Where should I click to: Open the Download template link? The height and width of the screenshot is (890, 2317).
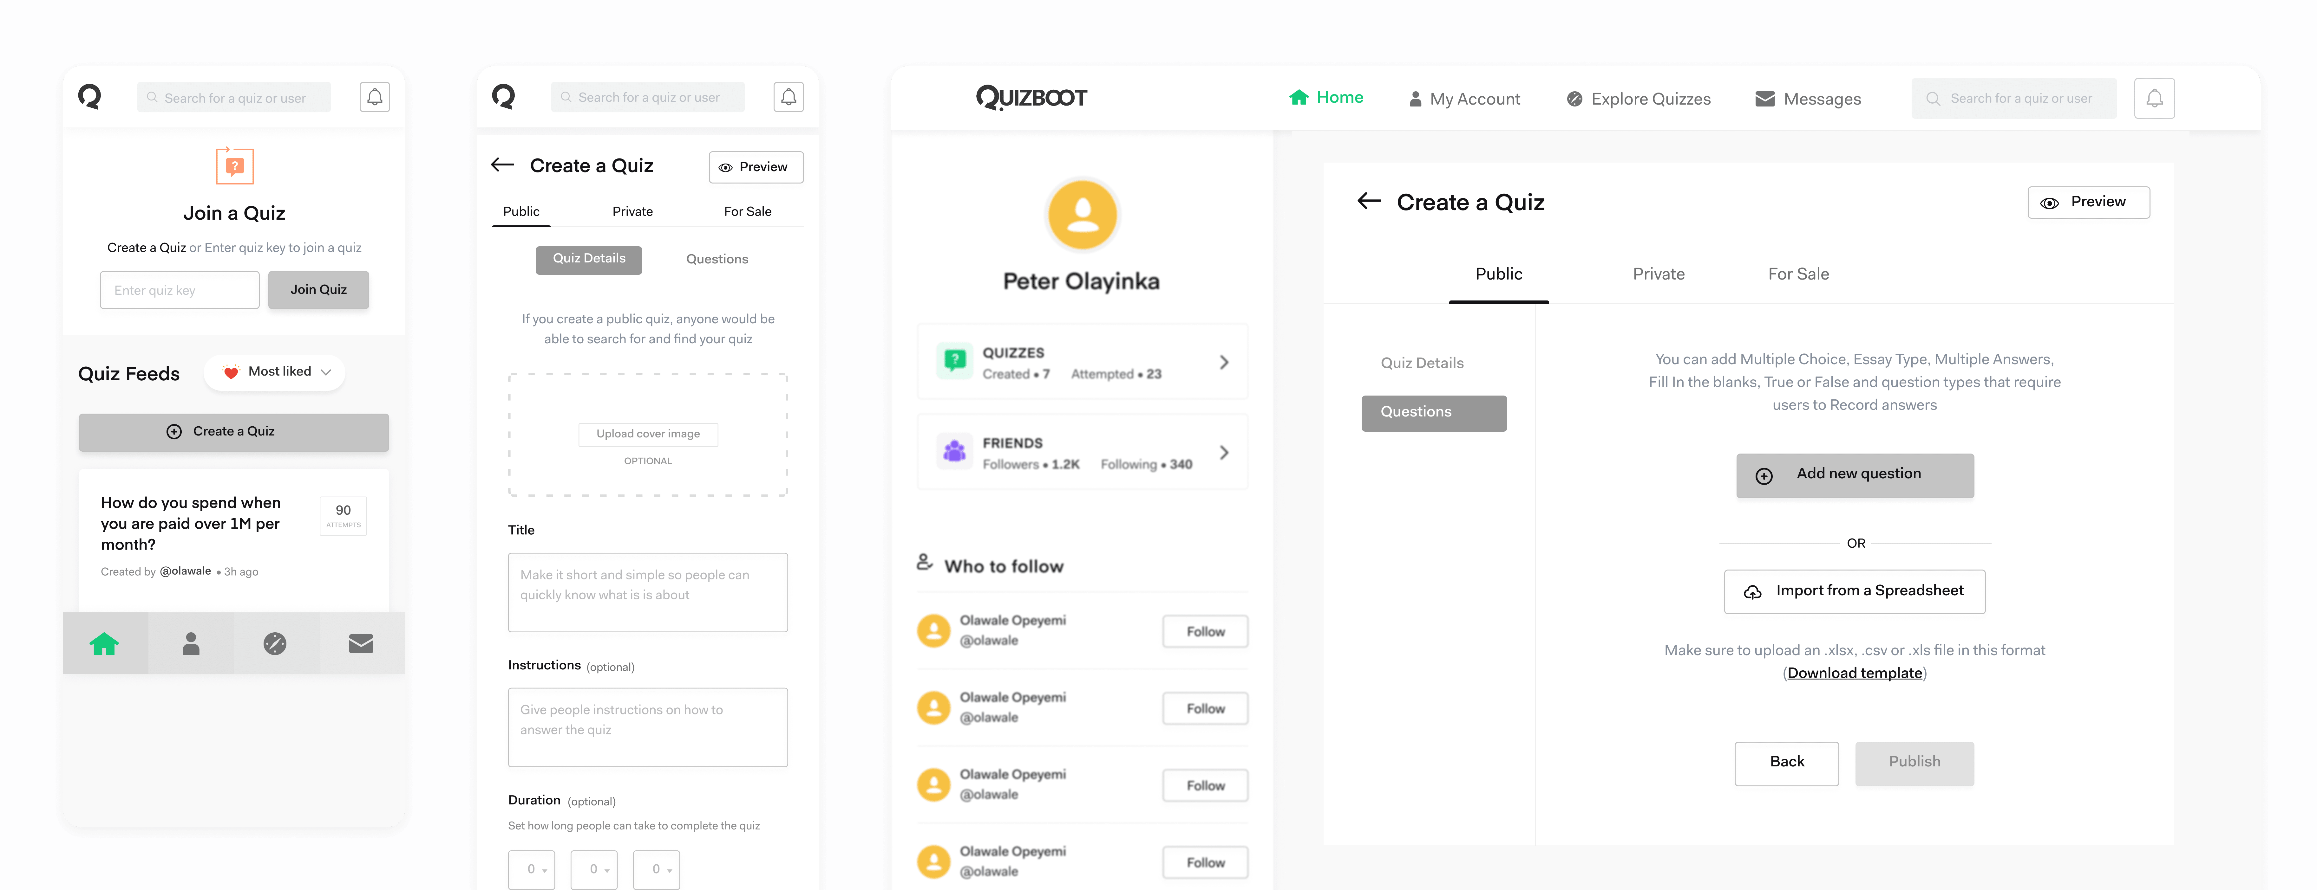pyautogui.click(x=1854, y=673)
